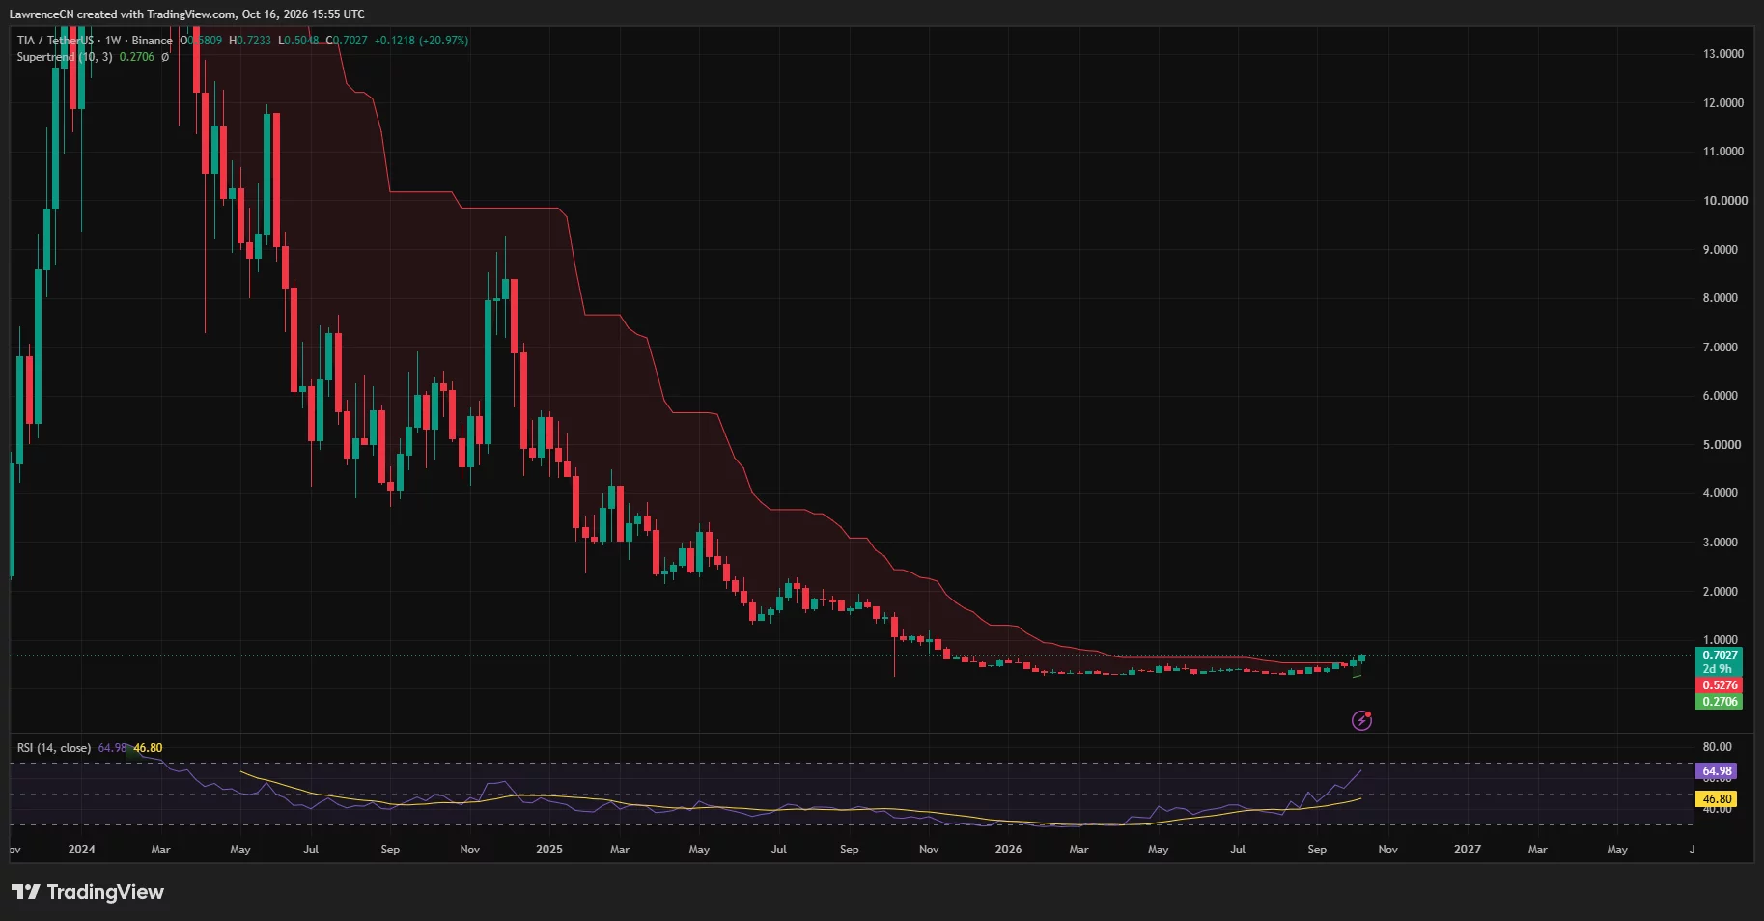
Task: Click the 13.0000 price axis label
Action: click(x=1723, y=54)
